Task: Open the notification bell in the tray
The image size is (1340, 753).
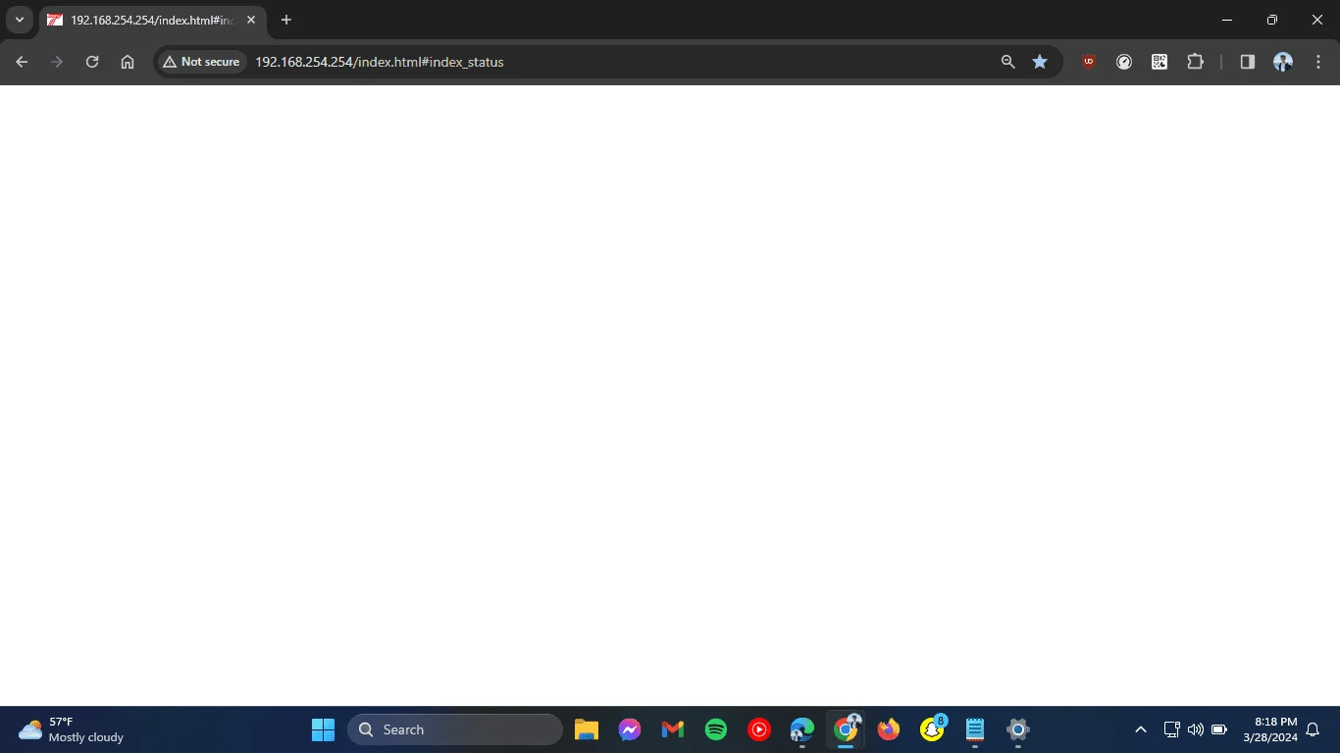Action: pos(1313,729)
